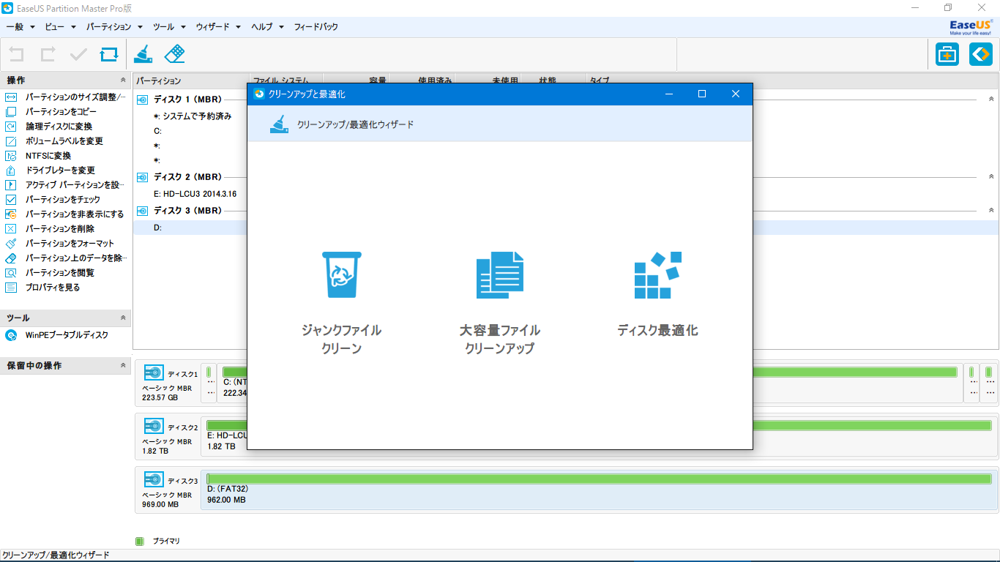The height and width of the screenshot is (562, 1000).
Task: Click the backup arrow icon top right
Action: click(x=981, y=54)
